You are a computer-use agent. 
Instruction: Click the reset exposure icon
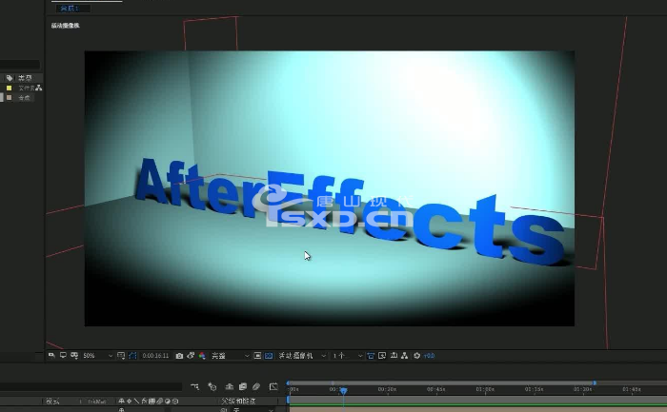417,356
